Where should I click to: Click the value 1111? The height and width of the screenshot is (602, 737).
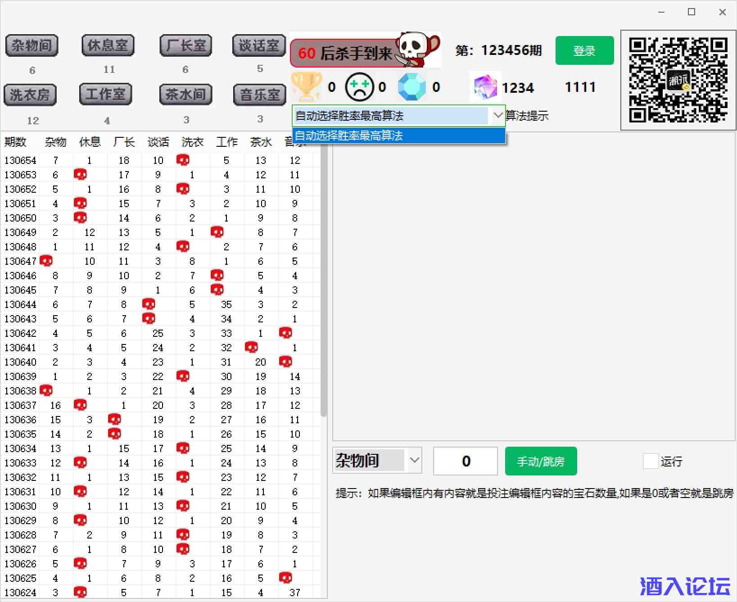coord(580,87)
